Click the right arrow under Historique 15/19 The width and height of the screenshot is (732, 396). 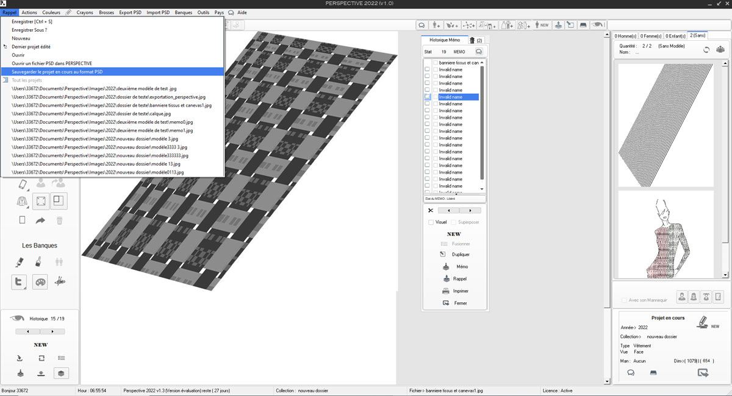(x=52, y=331)
